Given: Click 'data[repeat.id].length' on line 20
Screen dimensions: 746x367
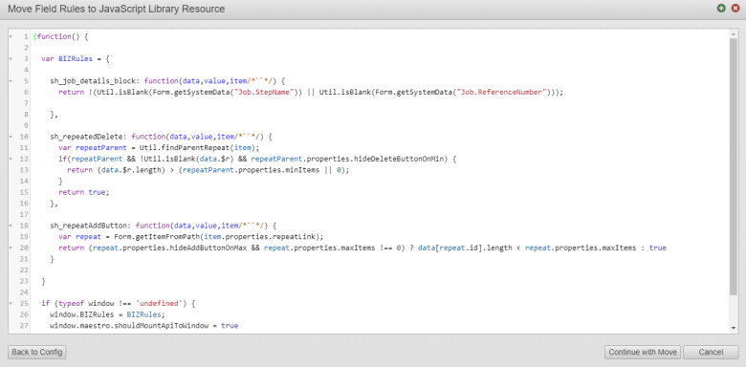Looking at the screenshot, I should (x=466, y=248).
